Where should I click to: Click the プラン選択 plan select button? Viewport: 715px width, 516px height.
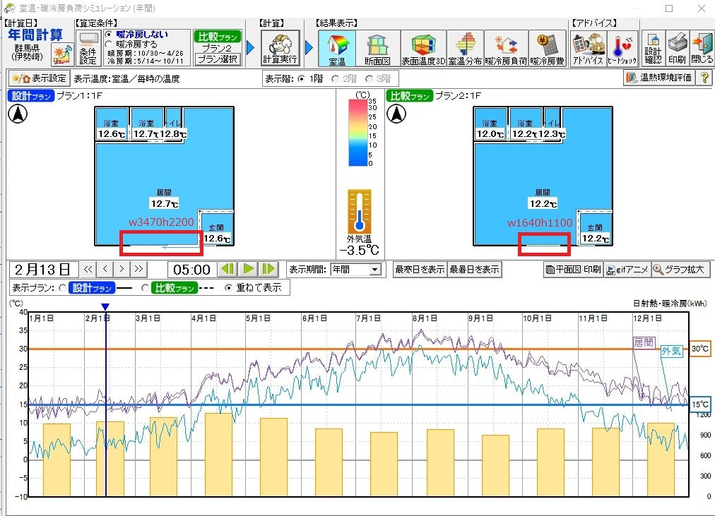point(218,59)
